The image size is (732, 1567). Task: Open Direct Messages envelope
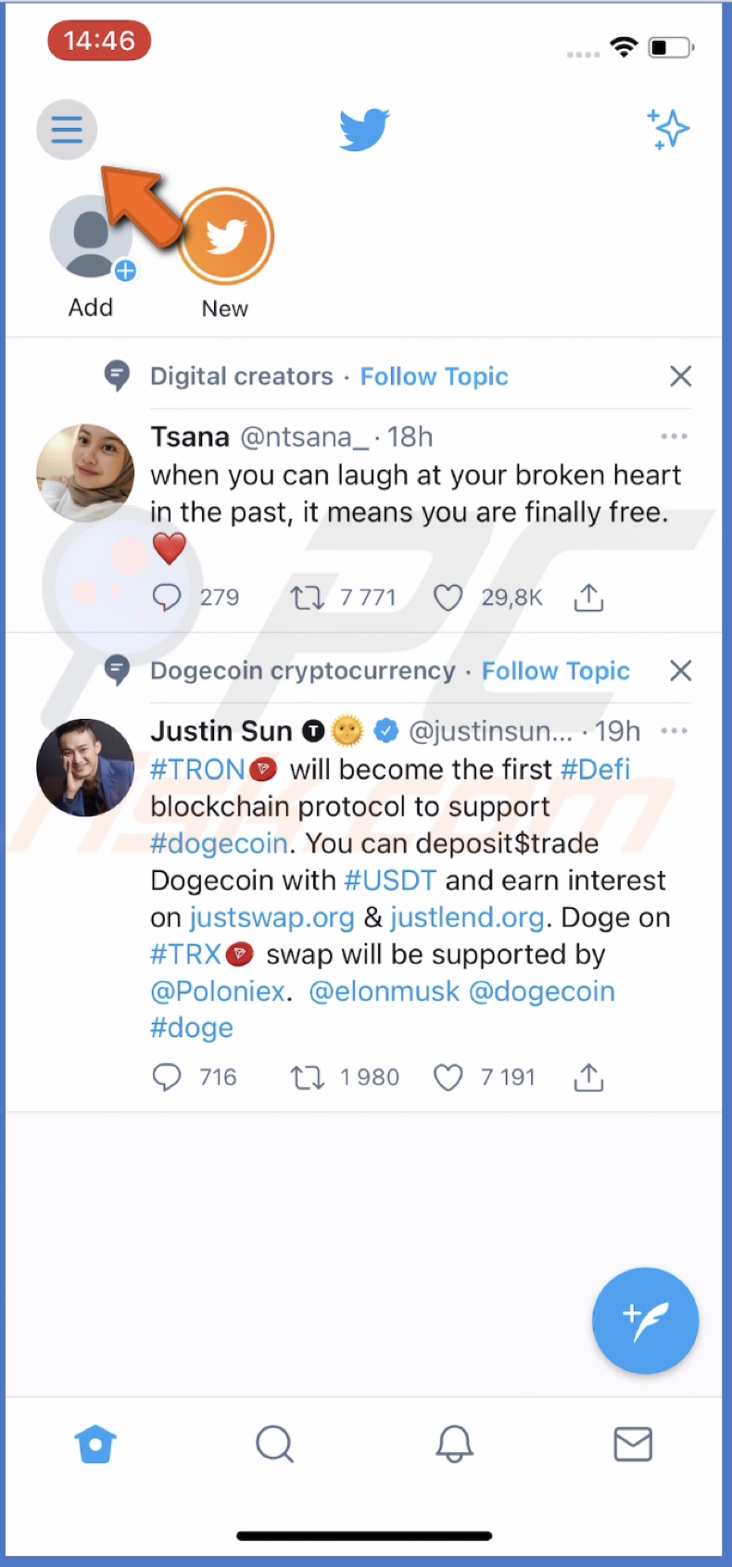pos(633,1443)
